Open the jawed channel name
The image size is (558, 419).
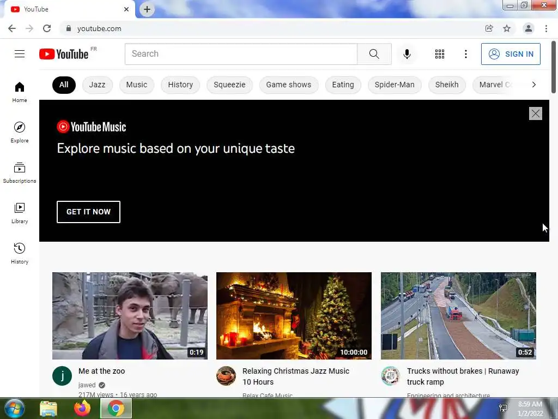(x=87, y=385)
